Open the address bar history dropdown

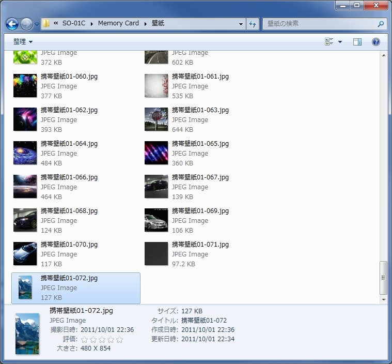click(x=241, y=24)
